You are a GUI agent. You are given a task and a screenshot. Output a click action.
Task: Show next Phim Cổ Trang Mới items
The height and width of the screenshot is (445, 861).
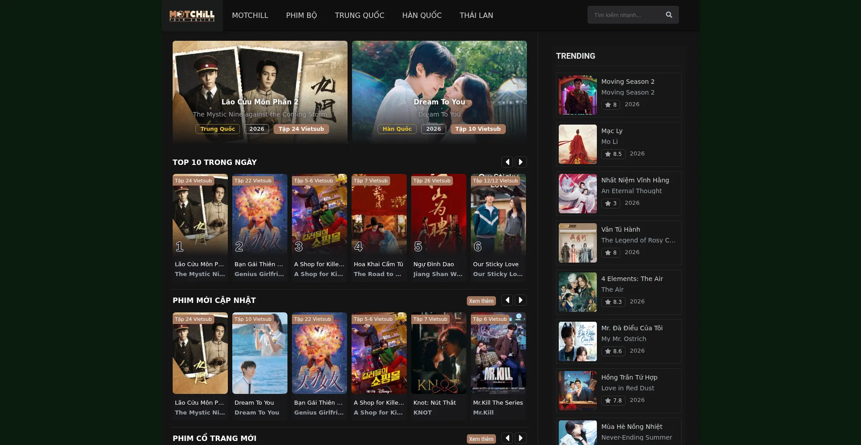[x=521, y=438]
